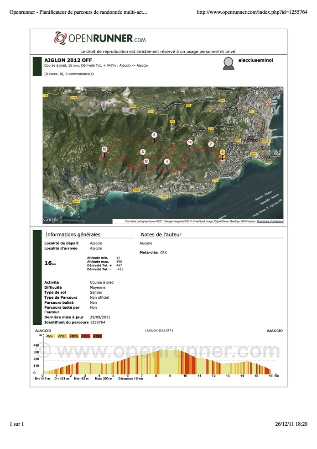This screenshot has height=449, width=317.
Task: Click the <7% slope legend swatch
Action: pyautogui.click(x=62, y=336)
